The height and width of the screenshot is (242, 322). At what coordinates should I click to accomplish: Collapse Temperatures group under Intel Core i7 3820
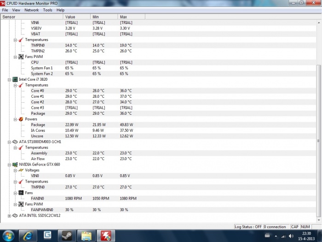click(15, 85)
